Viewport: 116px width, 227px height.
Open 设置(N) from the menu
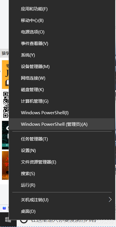point(62,151)
